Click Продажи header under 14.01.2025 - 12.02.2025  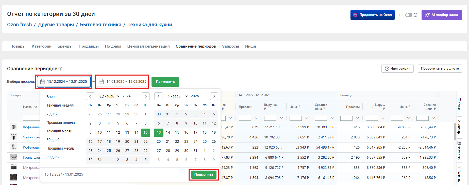[245, 107]
